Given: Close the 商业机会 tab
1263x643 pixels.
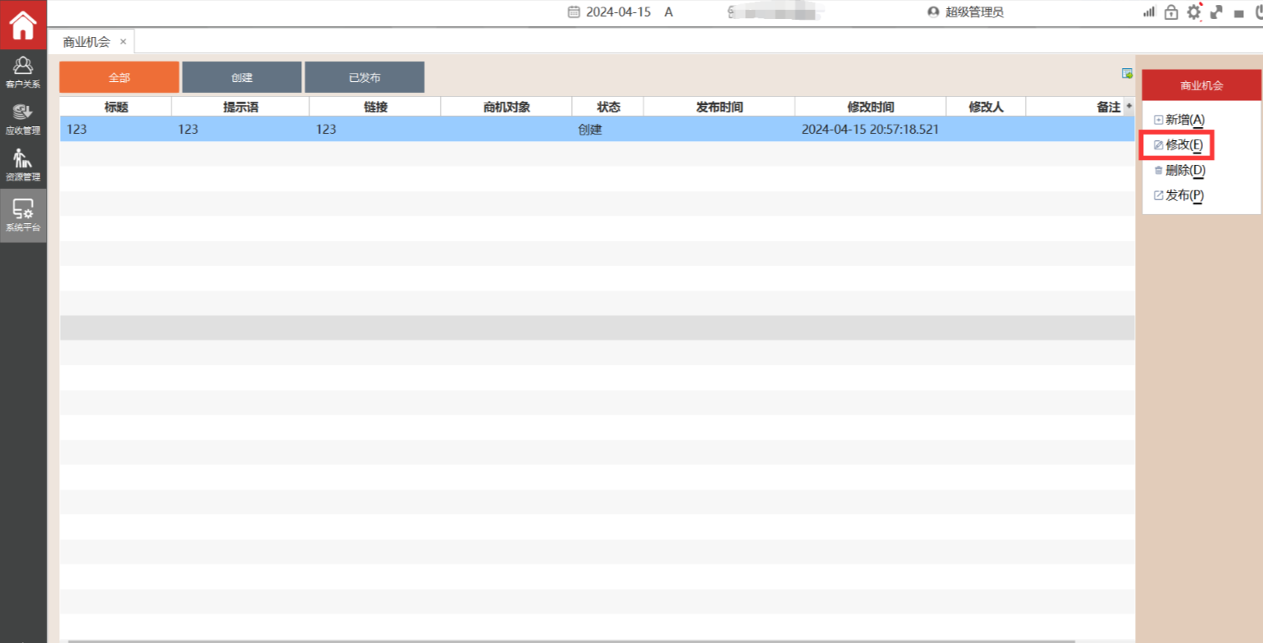Looking at the screenshot, I should [x=123, y=41].
